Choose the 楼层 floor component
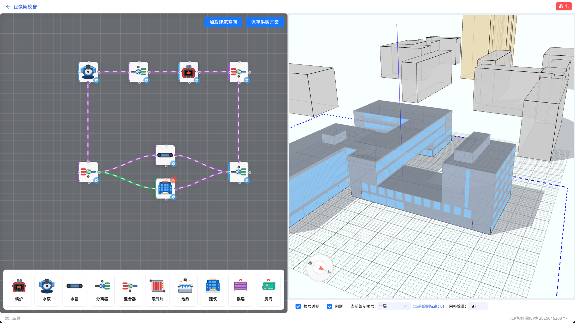 point(241,290)
